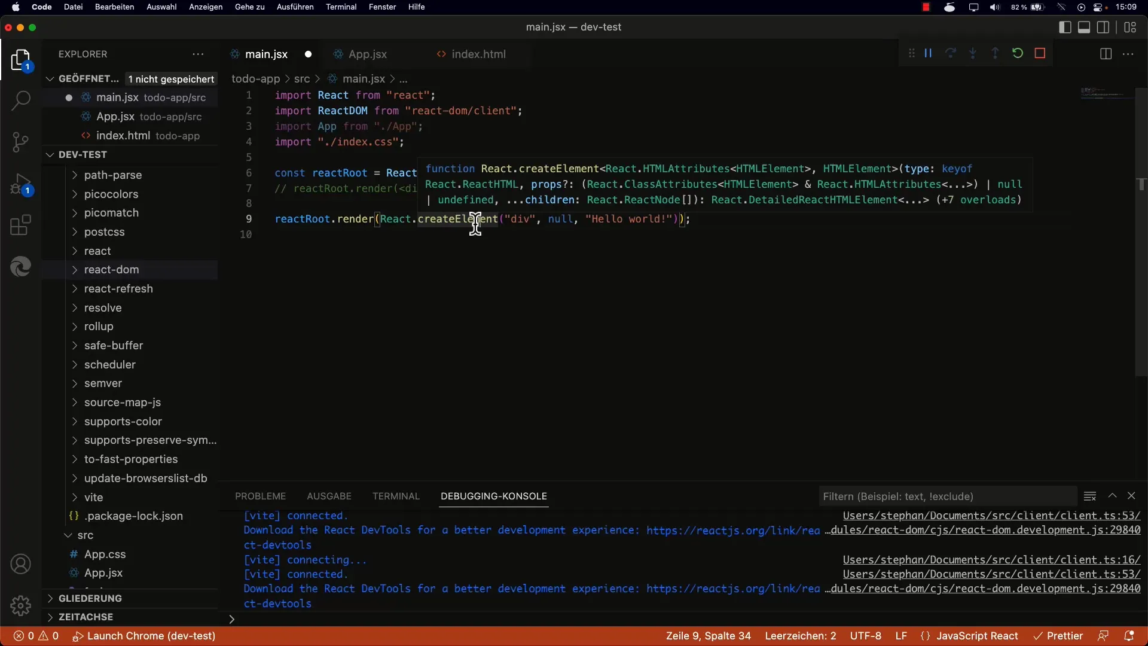Grab the debug toolbar drag handle
This screenshot has height=646, width=1148.
pos(911,53)
